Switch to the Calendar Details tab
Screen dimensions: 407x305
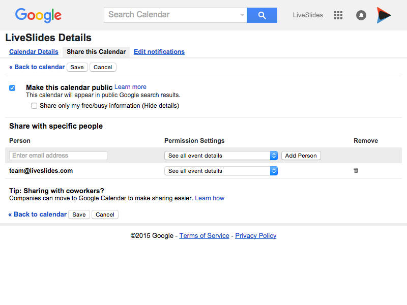point(34,52)
